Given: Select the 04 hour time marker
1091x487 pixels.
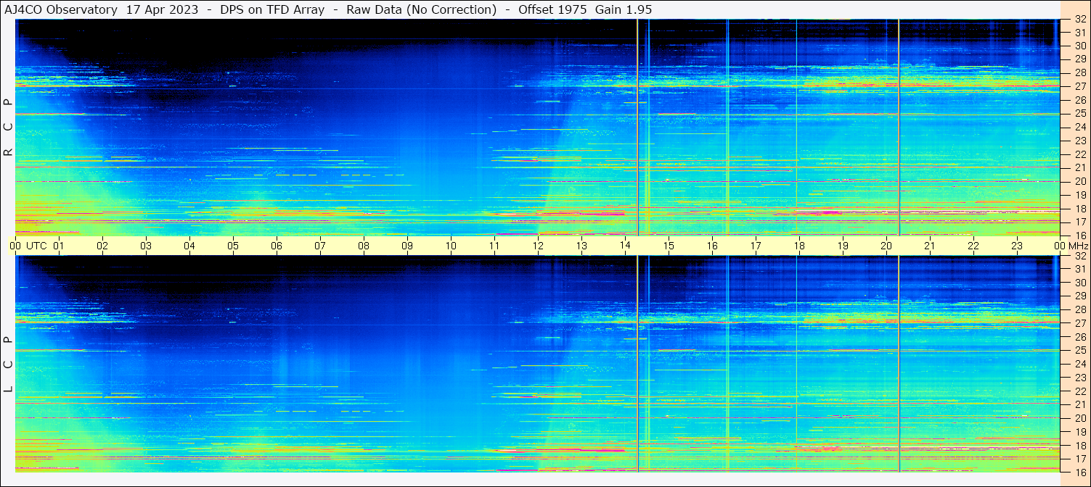Looking at the screenshot, I should [189, 246].
